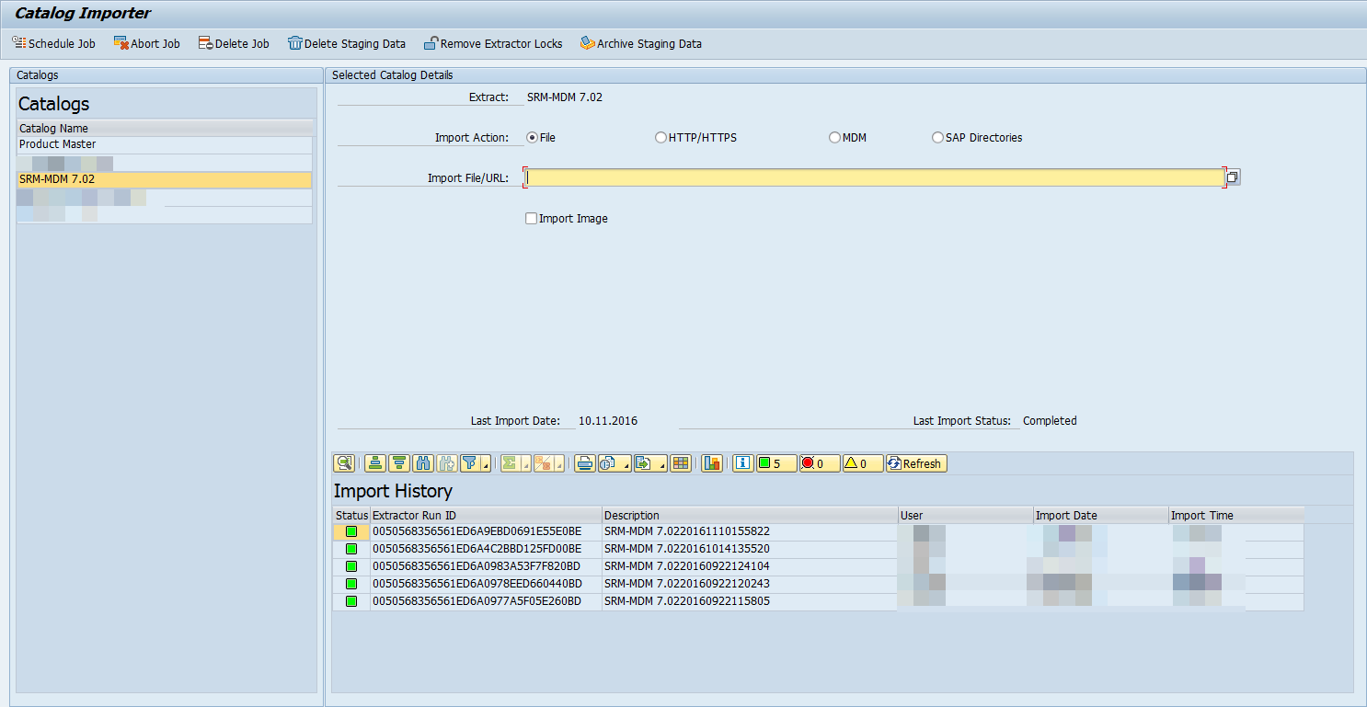
Task: Click the yellow warning count button
Action: 863,463
